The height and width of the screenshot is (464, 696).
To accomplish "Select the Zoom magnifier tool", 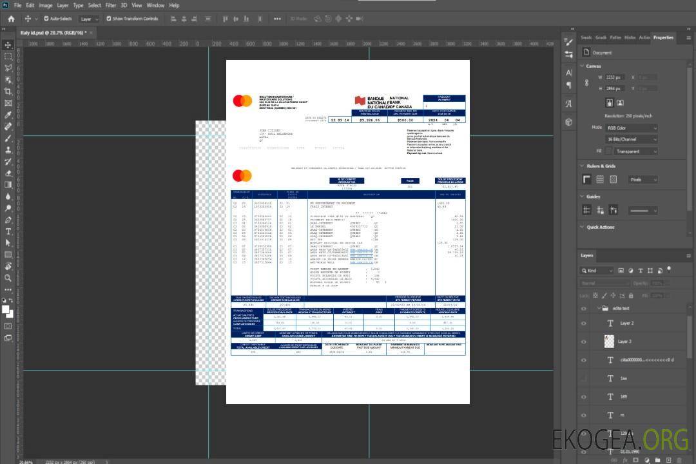I will 8,278.
